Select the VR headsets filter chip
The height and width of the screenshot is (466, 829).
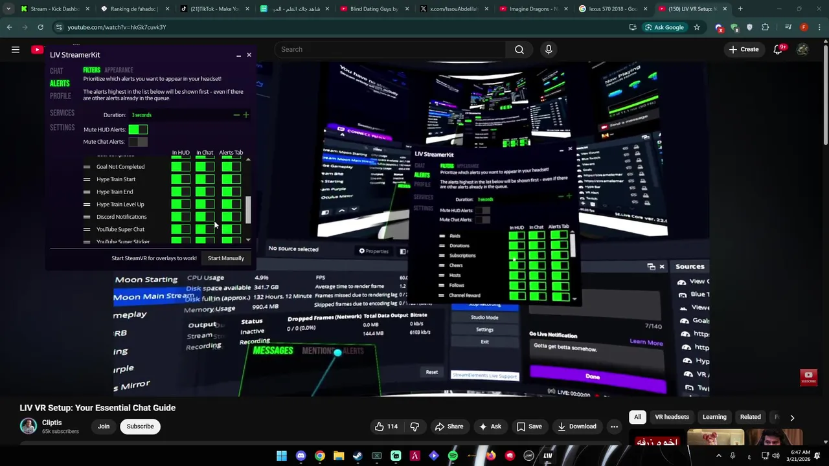(x=672, y=417)
